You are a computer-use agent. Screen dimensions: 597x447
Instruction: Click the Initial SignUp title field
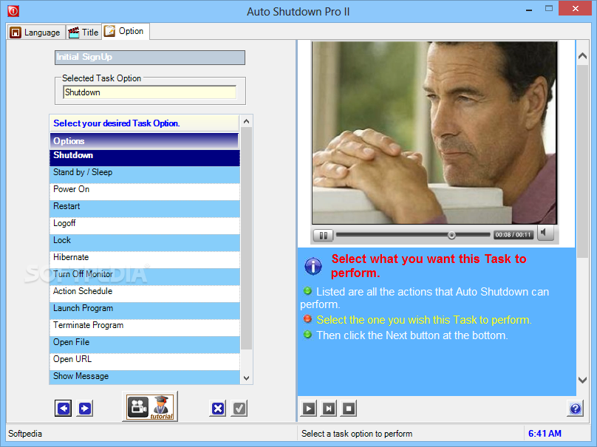click(150, 58)
